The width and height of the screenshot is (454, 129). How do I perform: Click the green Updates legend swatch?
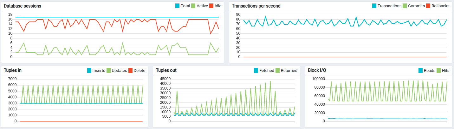pyautogui.click(x=108, y=70)
